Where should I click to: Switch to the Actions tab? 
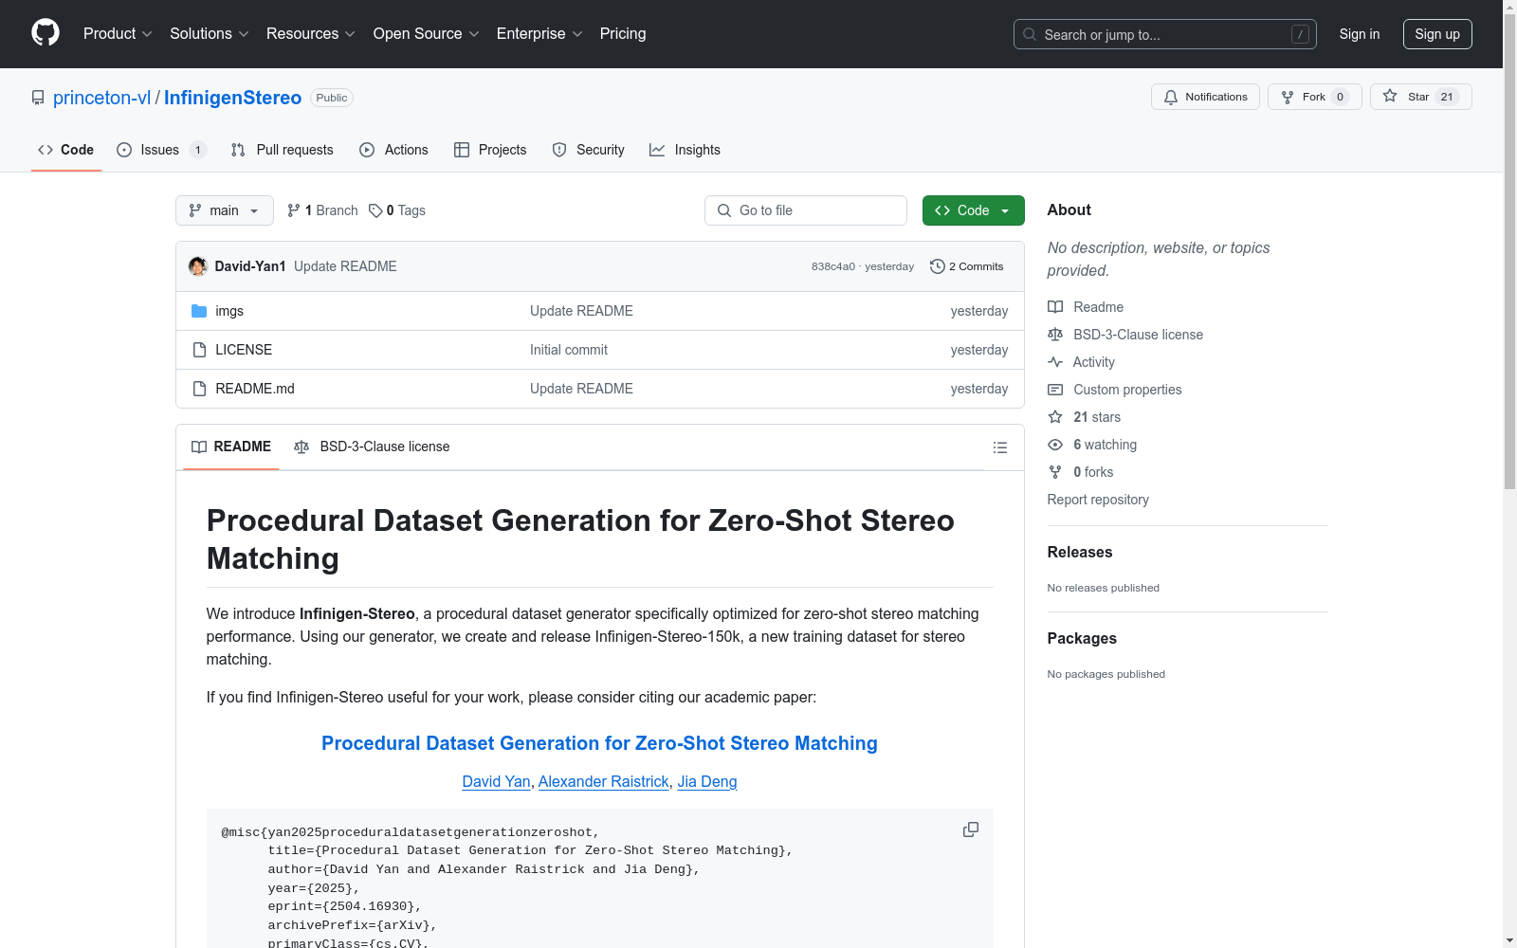coord(393,150)
